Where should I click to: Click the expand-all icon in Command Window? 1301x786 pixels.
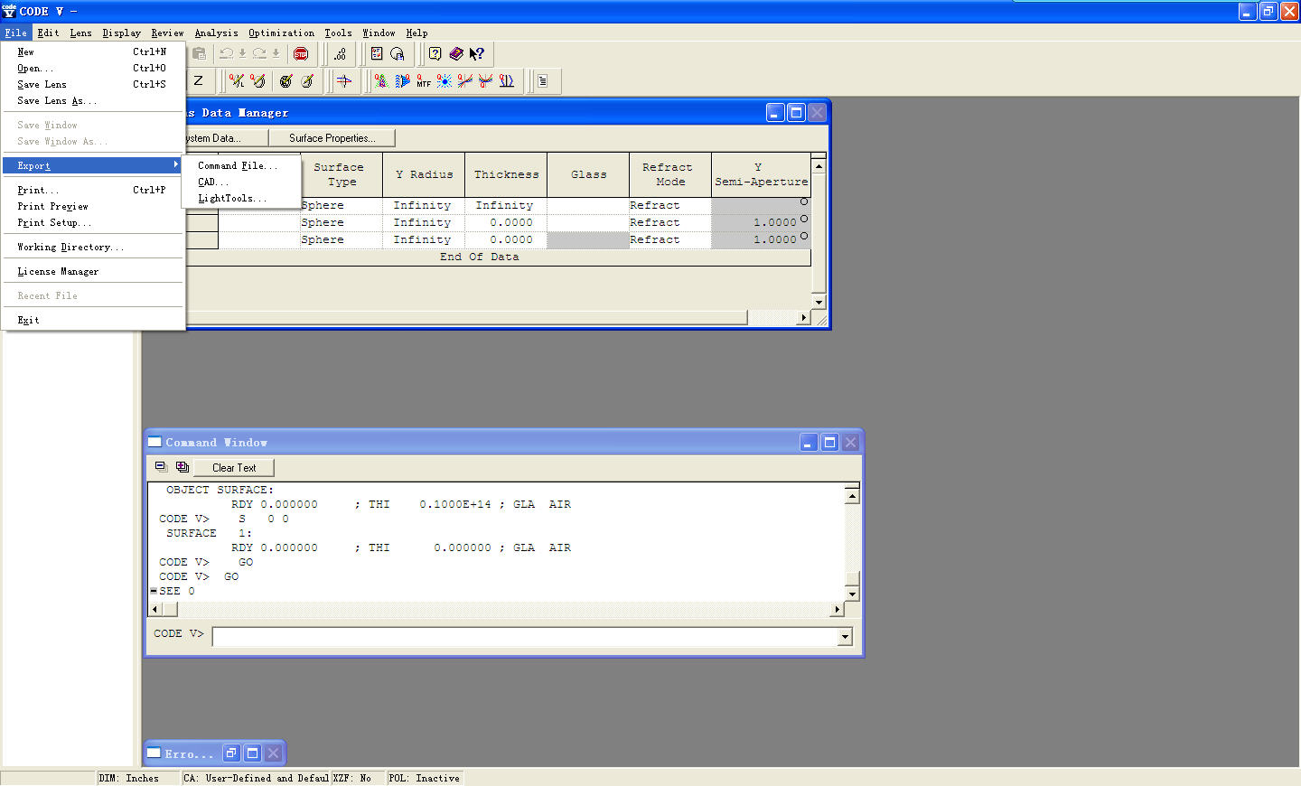point(183,467)
